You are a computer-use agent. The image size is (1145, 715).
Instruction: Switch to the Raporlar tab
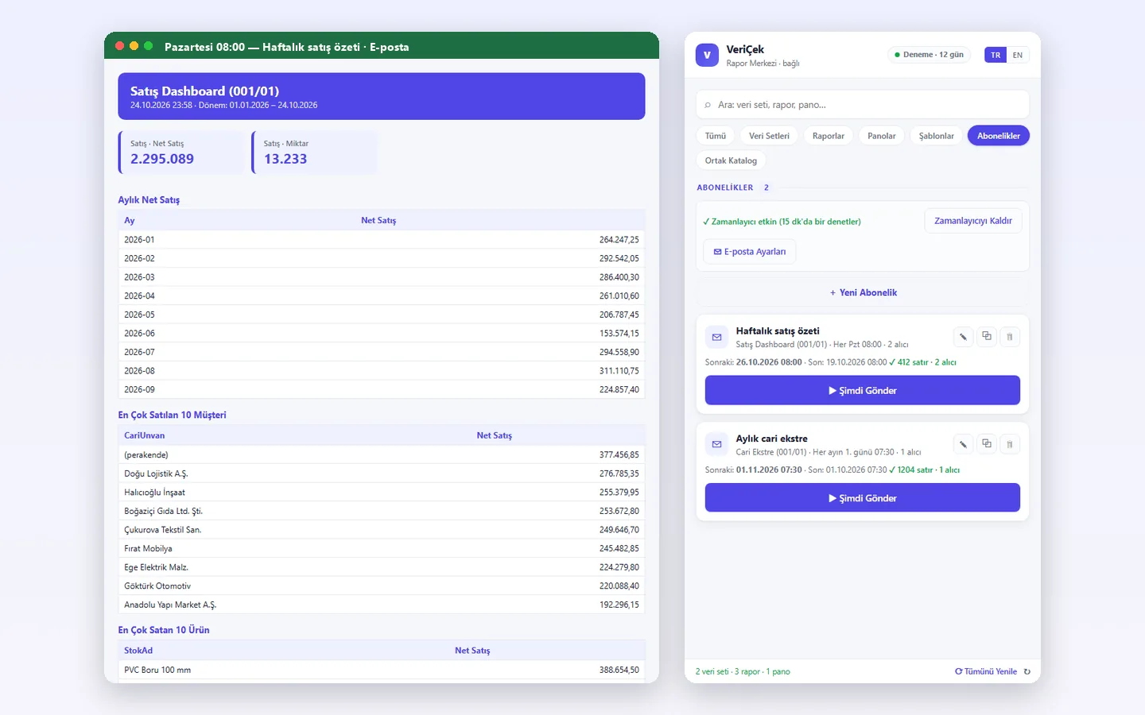tap(829, 136)
